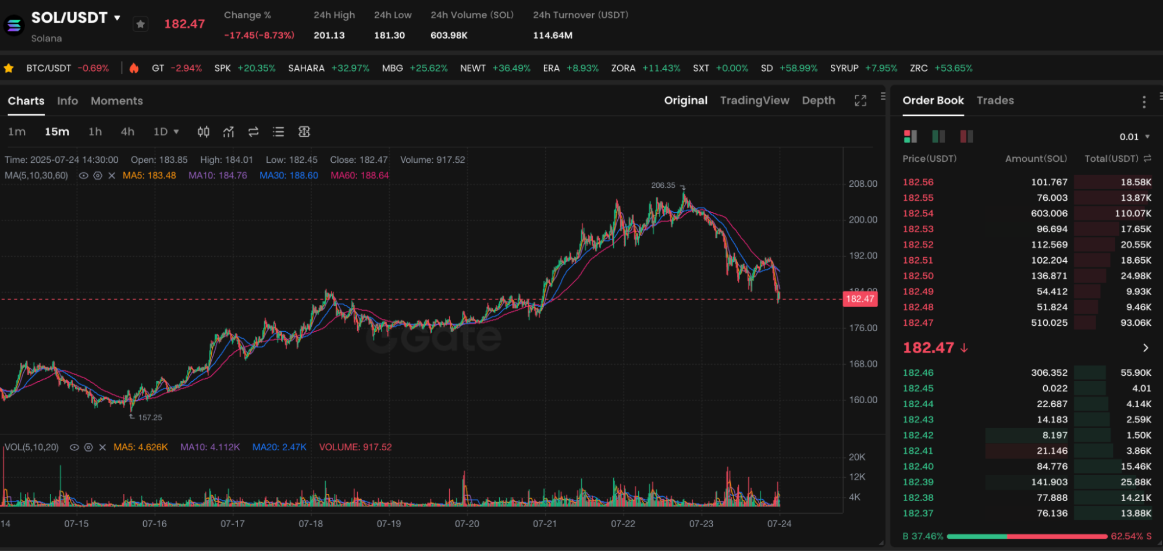Click the yellow star watchlist icon in ticker

coord(9,68)
